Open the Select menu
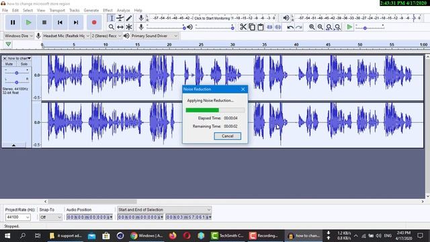The width and height of the screenshot is (430, 242). click(x=28, y=11)
